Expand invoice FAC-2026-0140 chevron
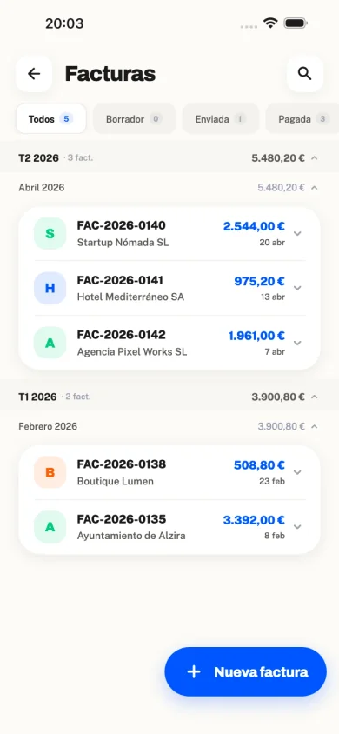Image resolution: width=339 pixels, height=734 pixels. coord(297,234)
